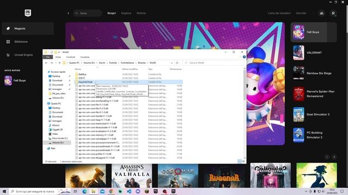
Task: Switch to details view layout icon
Action: point(239,161)
